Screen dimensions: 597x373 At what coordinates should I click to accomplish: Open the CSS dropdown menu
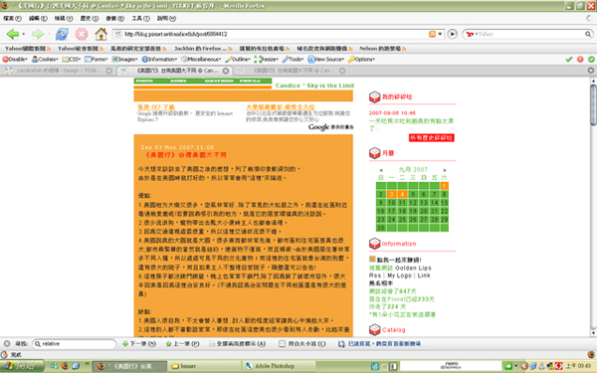pyautogui.click(x=72, y=59)
